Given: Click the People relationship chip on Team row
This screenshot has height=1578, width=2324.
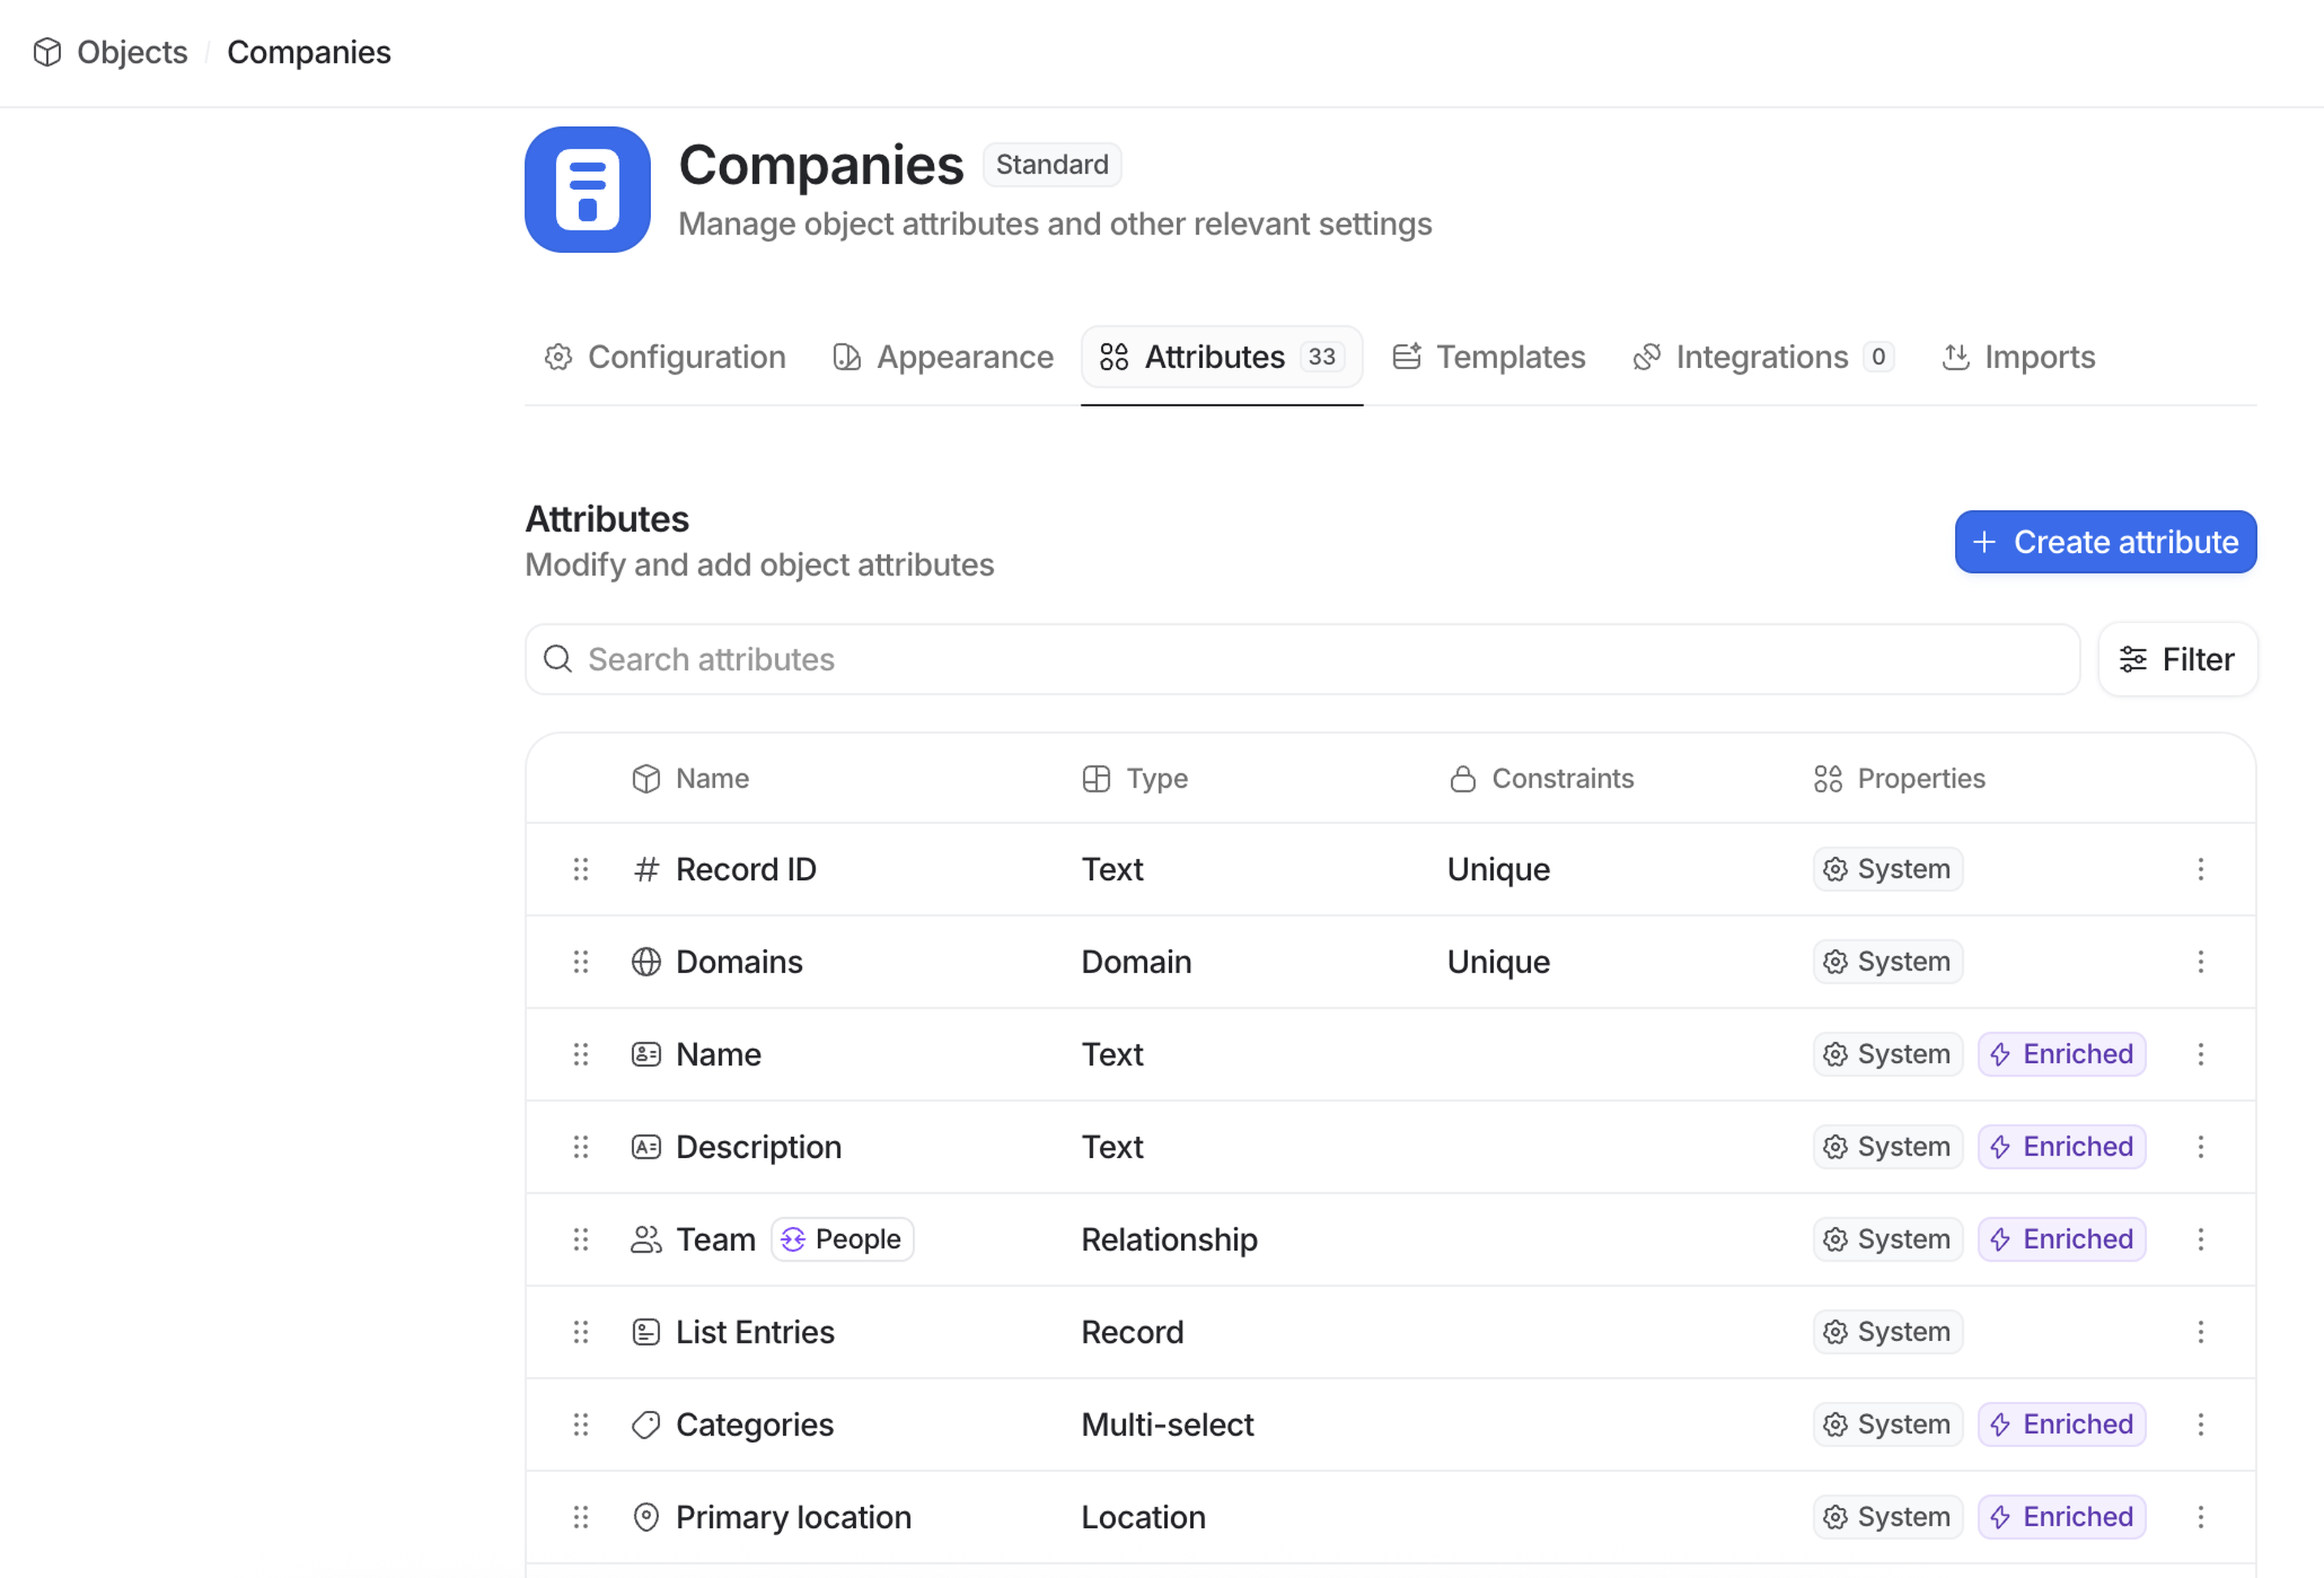Looking at the screenshot, I should [x=842, y=1239].
